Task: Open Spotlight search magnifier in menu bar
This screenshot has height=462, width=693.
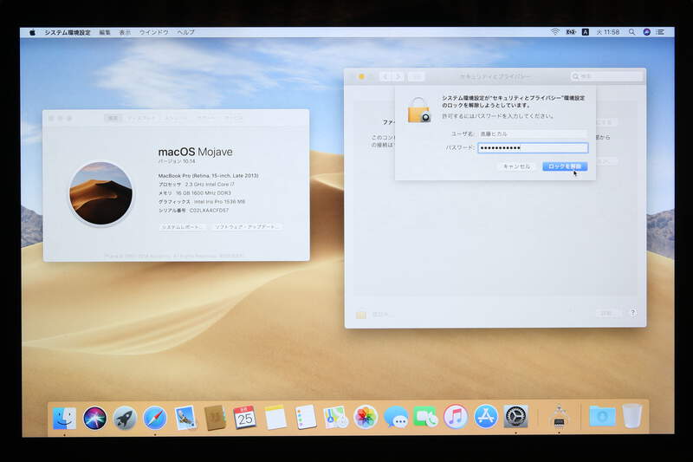Action: point(632,32)
